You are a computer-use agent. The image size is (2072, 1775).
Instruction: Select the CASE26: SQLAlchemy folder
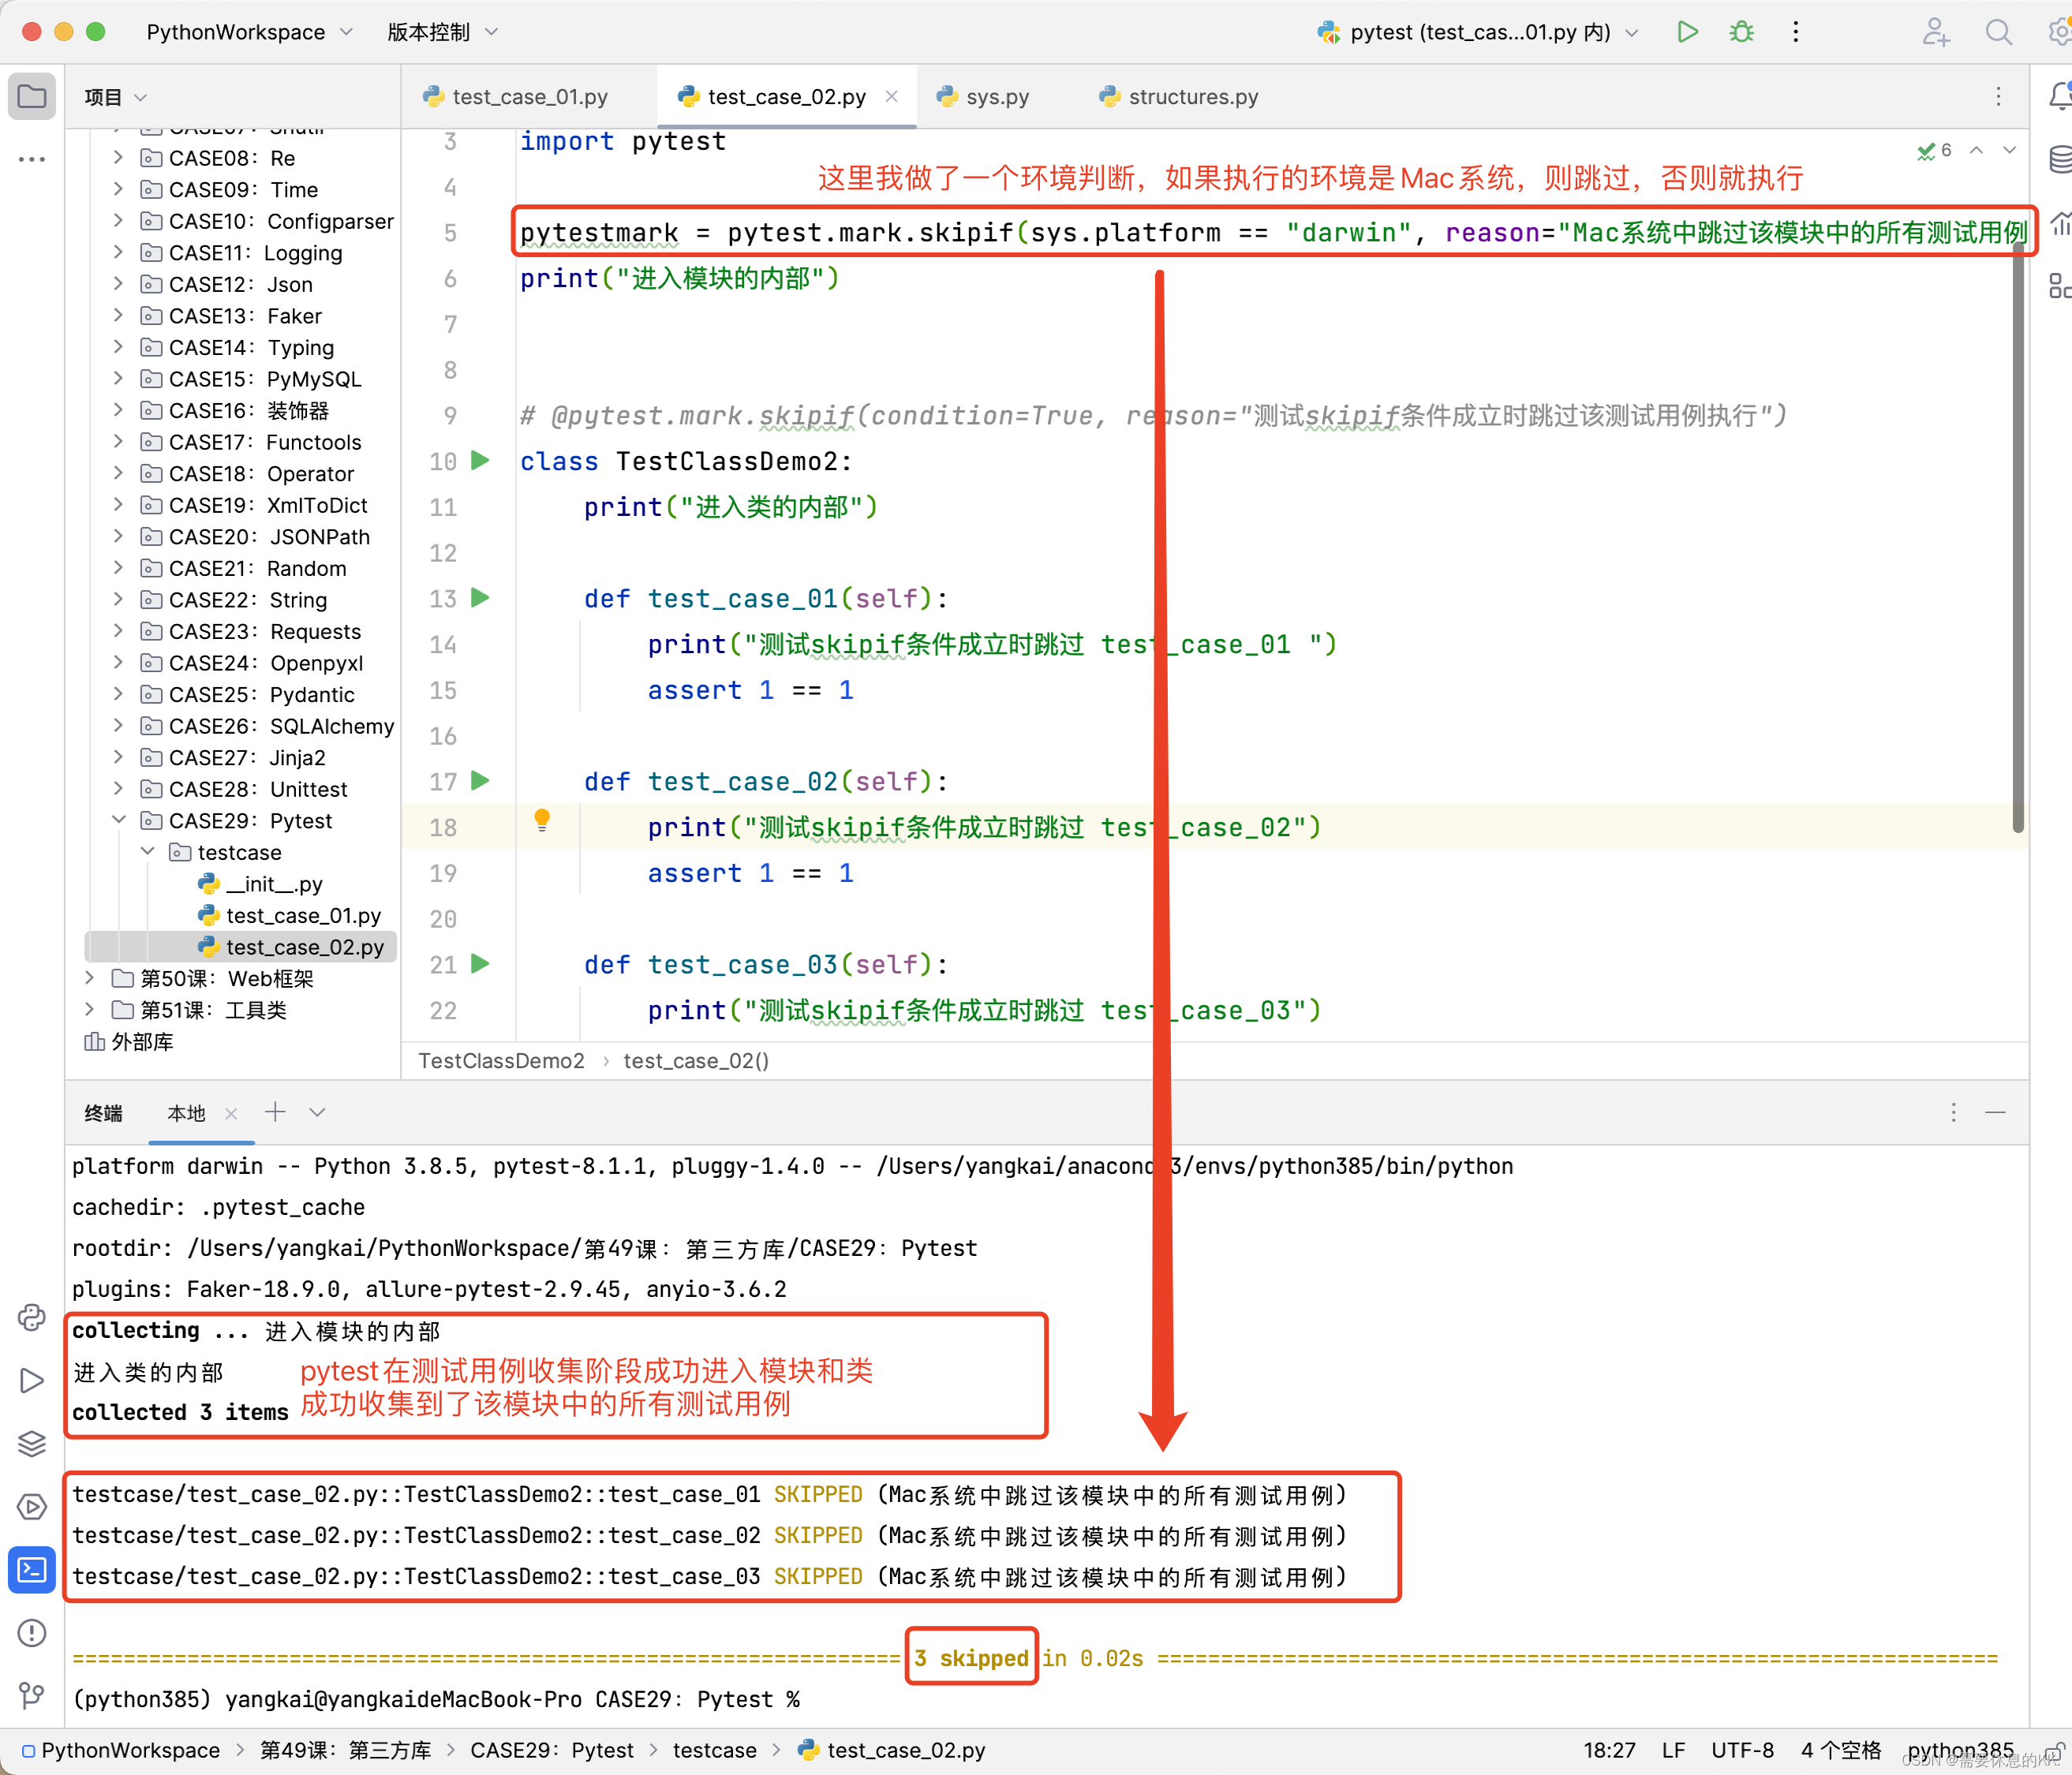point(268,726)
